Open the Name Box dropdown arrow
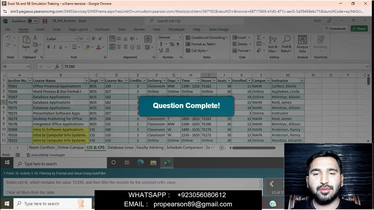This screenshot has height=210, width=374. pyautogui.click(x=28, y=66)
